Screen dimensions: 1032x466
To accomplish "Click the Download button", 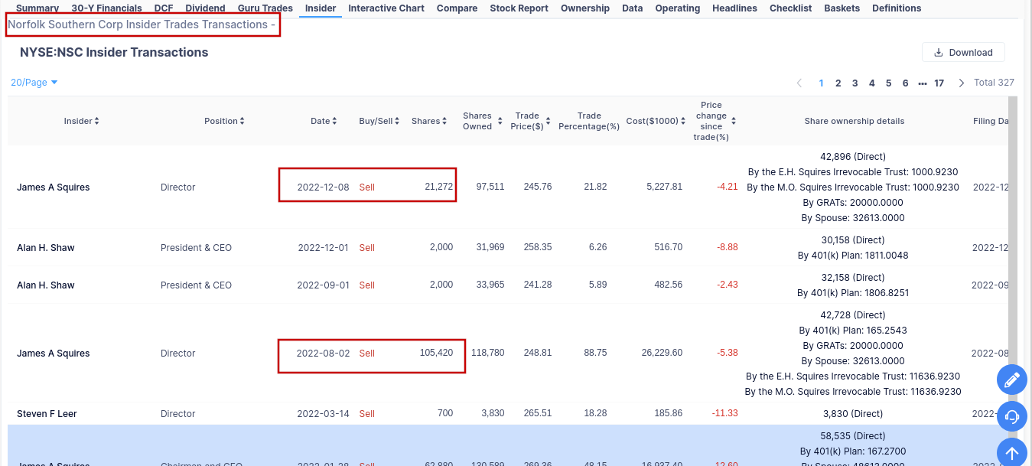I will pyautogui.click(x=963, y=52).
